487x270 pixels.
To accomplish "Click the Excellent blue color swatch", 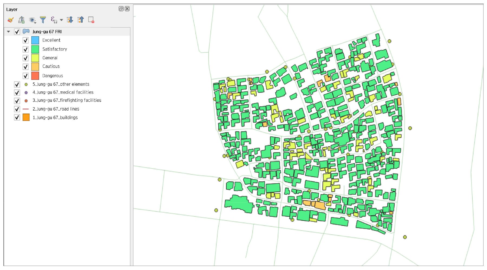I will (x=35, y=40).
